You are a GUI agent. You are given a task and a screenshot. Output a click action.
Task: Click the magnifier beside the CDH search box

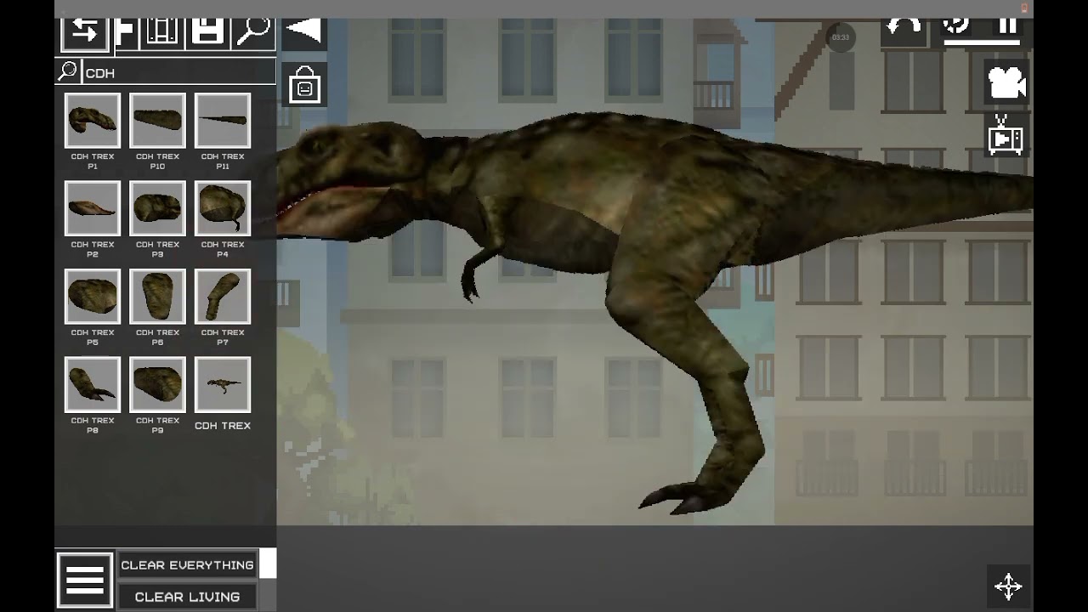click(68, 71)
